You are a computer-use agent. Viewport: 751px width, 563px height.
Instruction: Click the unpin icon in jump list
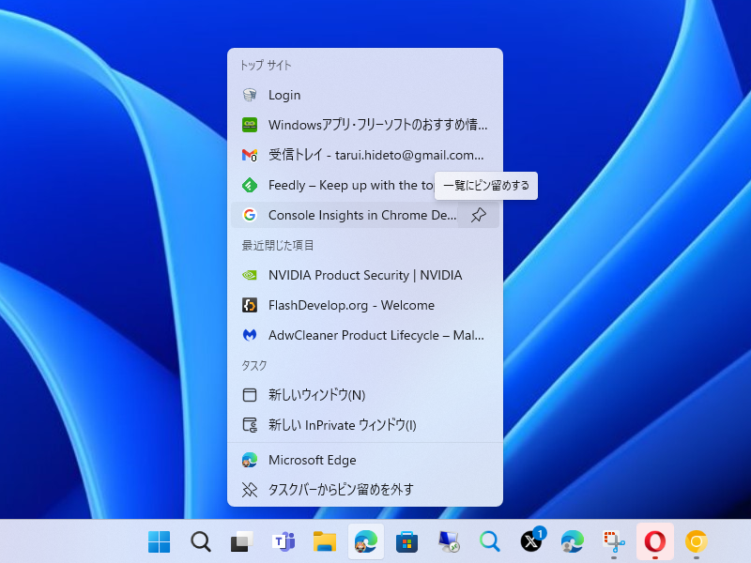click(250, 490)
